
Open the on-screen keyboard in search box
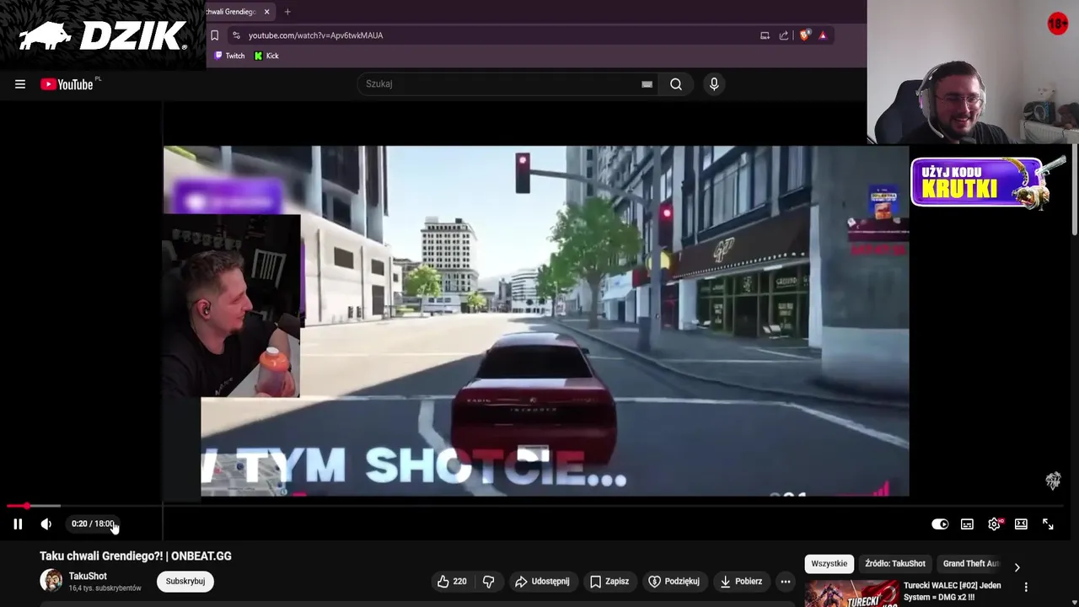click(x=647, y=84)
